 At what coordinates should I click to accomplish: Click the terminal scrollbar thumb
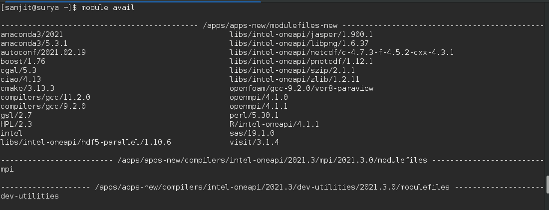(547, 185)
